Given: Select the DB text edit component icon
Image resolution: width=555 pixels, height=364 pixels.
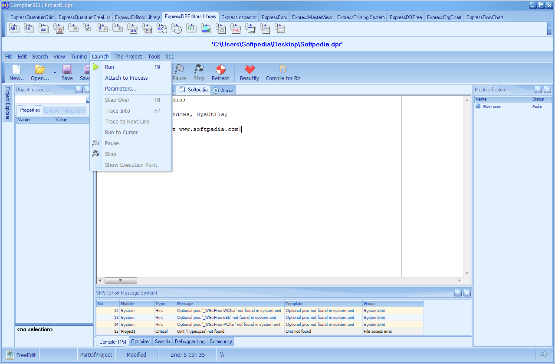Looking at the screenshot, I should click(14, 29).
